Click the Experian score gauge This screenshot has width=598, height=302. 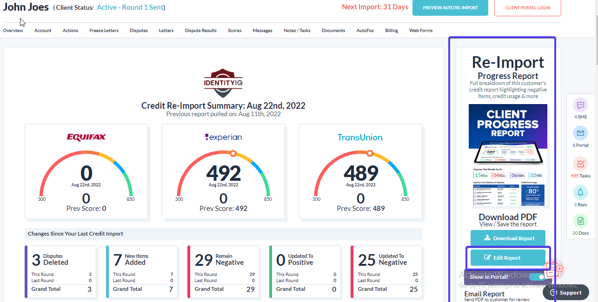[223, 174]
